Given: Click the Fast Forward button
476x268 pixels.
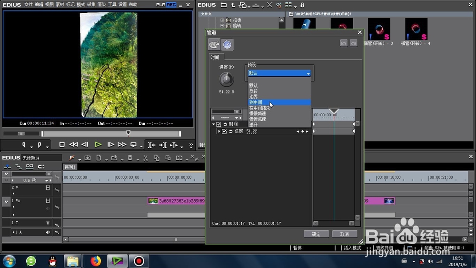Looking at the screenshot, I should [122, 145].
